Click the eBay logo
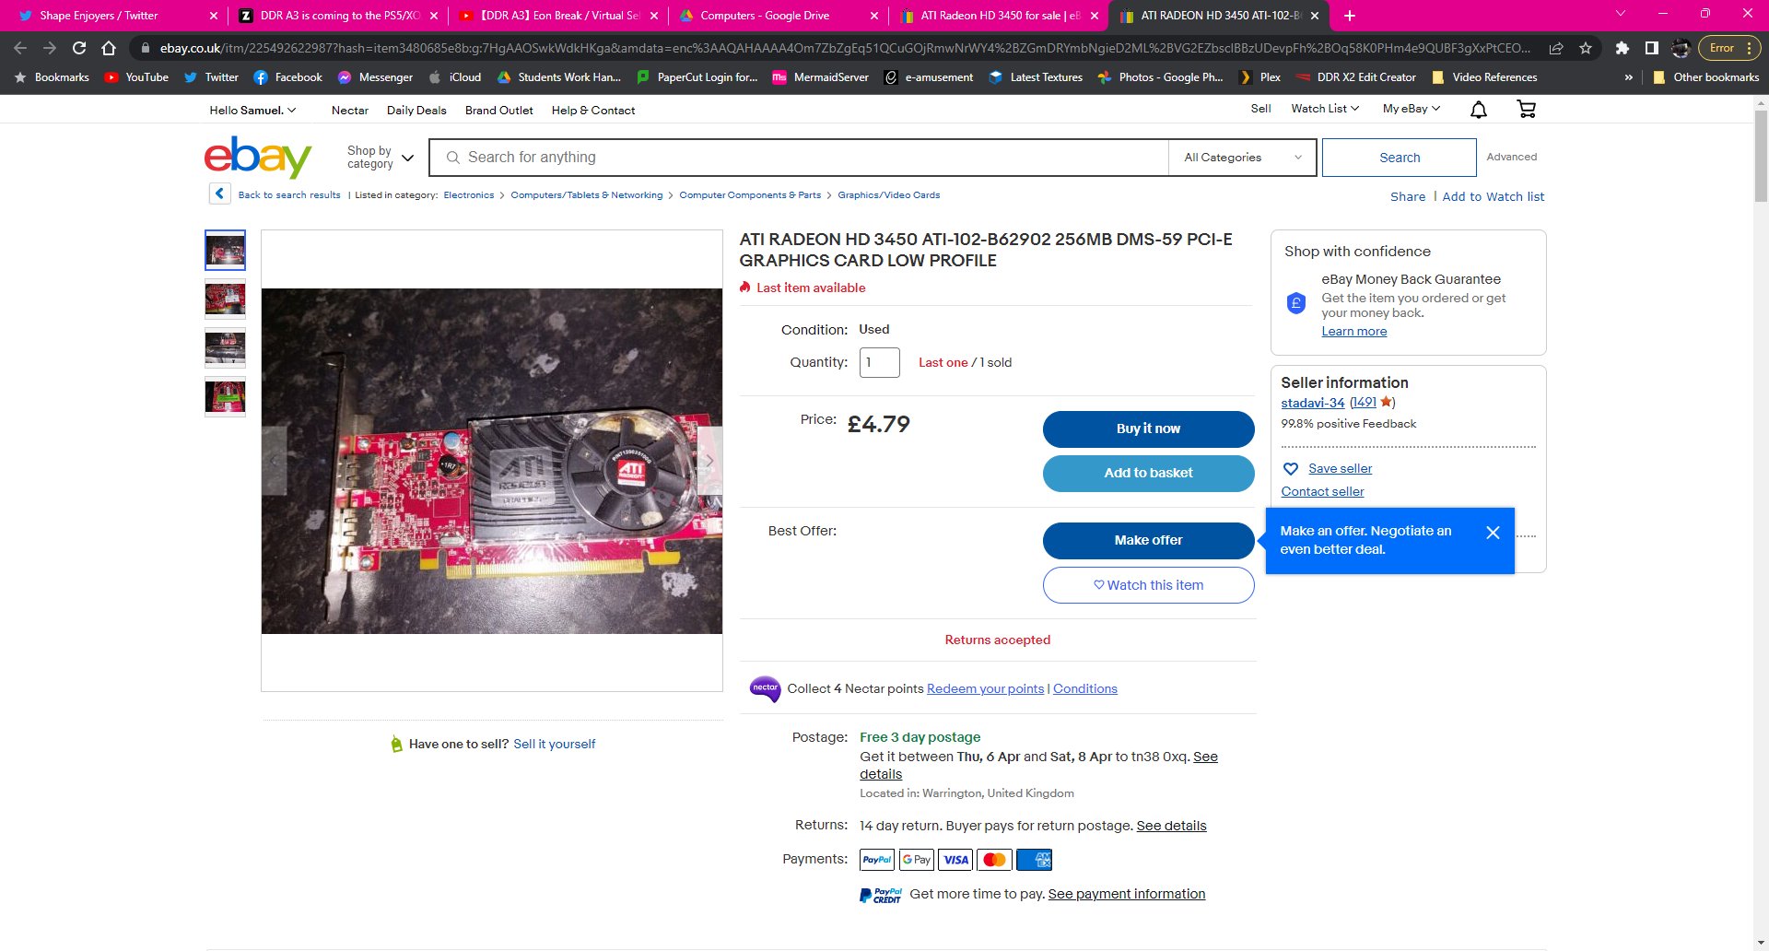The image size is (1769, 951). click(x=258, y=158)
